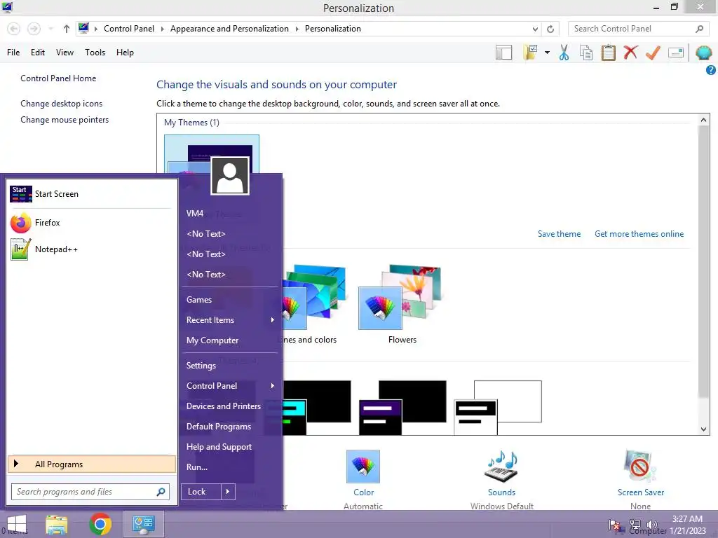Screen dimensions: 718x538
Task: Open the Help menu
Action: (125, 53)
